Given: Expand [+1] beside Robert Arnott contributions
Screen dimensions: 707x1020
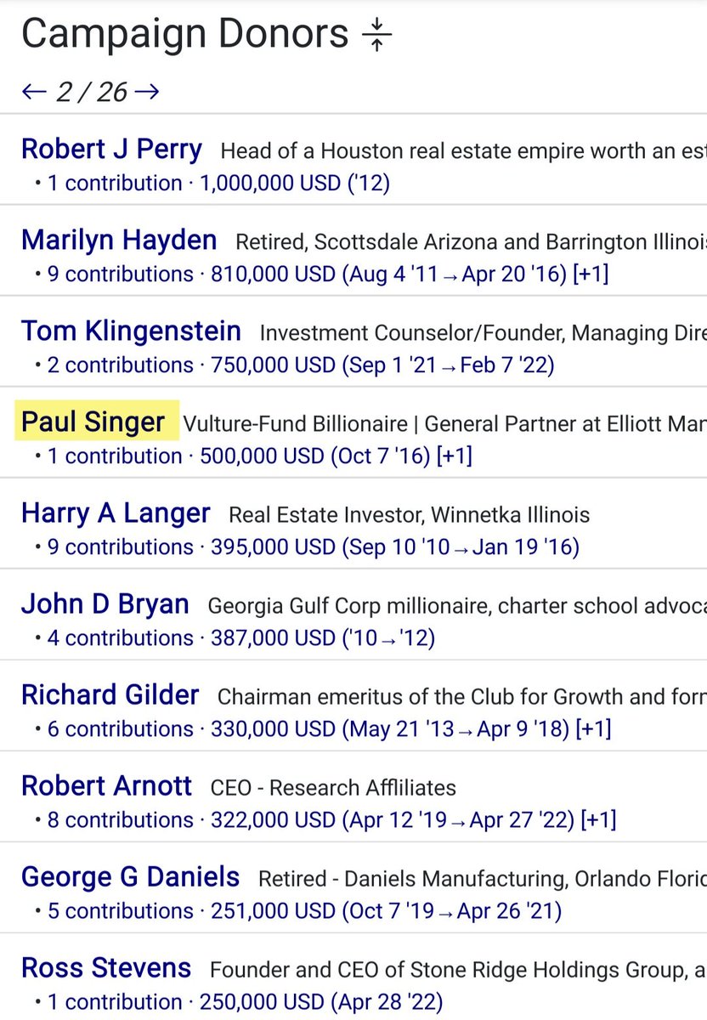Looking at the screenshot, I should click(x=598, y=820).
